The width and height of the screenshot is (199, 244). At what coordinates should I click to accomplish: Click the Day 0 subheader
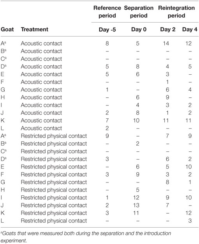tap(139, 30)
